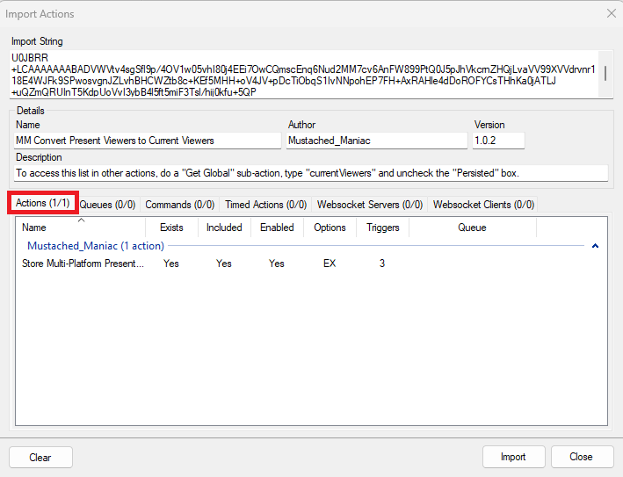Open the Queues (0/0) tab
Image resolution: width=623 pixels, height=477 pixels.
click(107, 205)
